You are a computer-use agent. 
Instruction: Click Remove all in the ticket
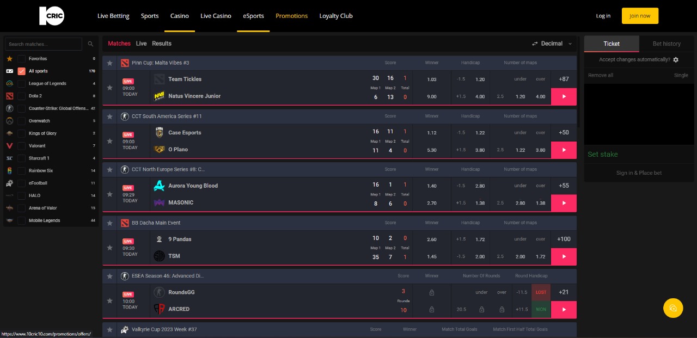pos(601,75)
